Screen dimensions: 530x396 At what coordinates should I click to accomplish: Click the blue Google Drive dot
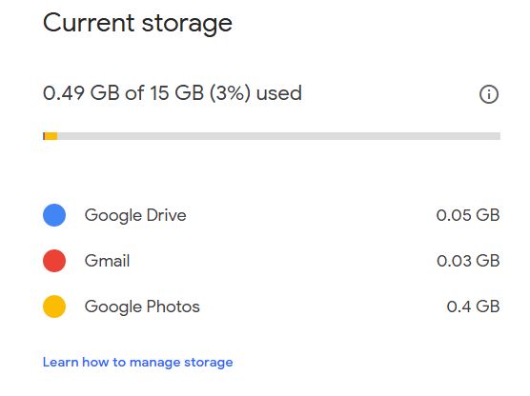(54, 215)
